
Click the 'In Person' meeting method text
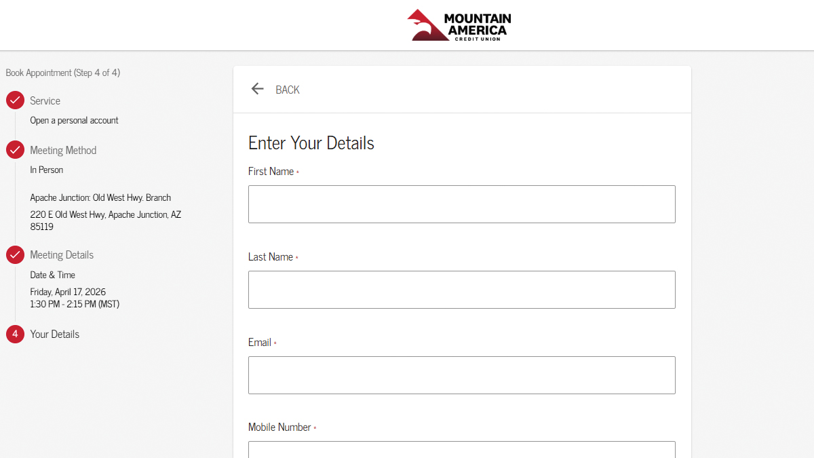coord(47,170)
